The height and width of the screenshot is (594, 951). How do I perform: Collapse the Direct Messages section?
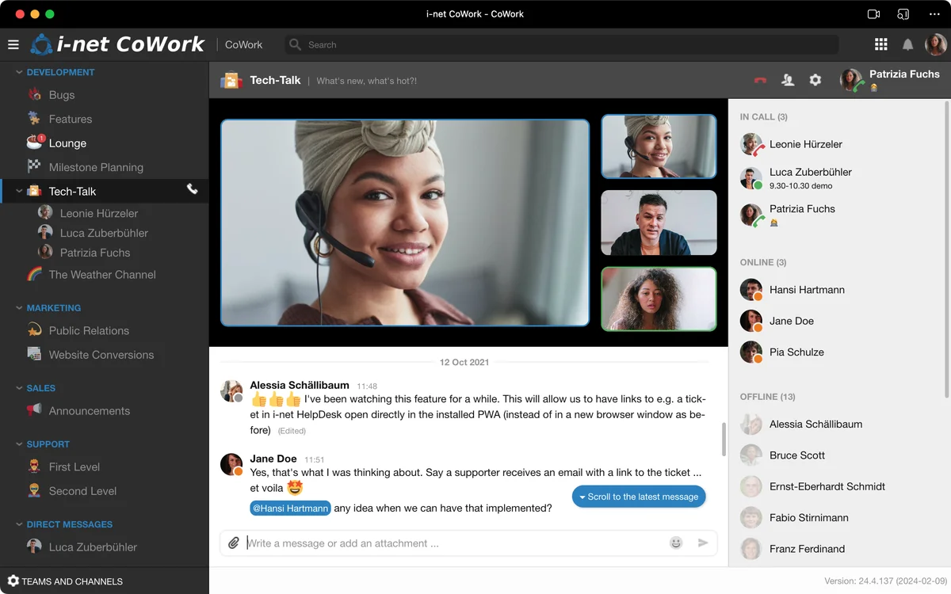pyautogui.click(x=19, y=524)
